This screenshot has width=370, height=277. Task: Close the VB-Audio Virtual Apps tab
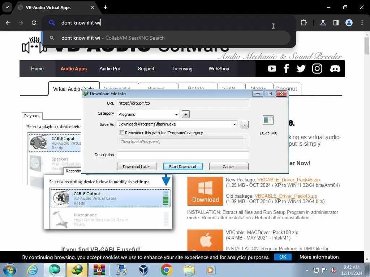coord(92,7)
